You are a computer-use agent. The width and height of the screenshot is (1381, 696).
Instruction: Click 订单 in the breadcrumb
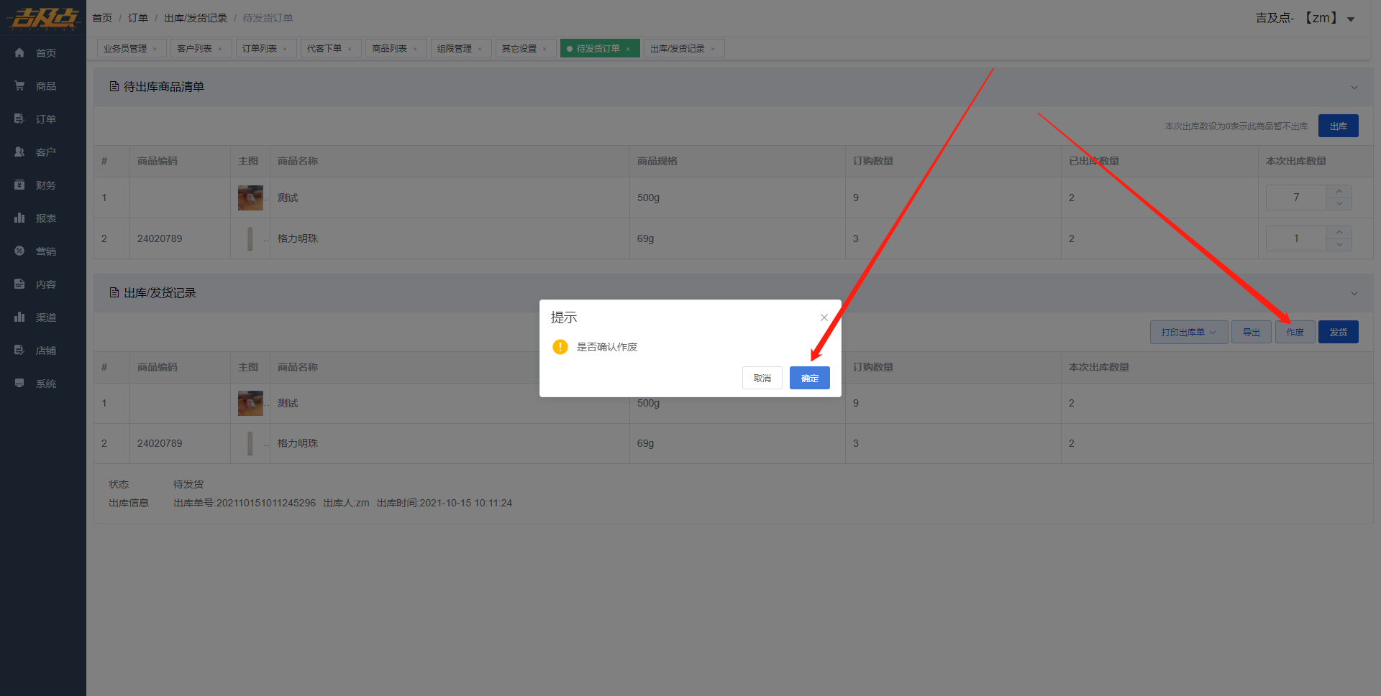click(x=138, y=18)
